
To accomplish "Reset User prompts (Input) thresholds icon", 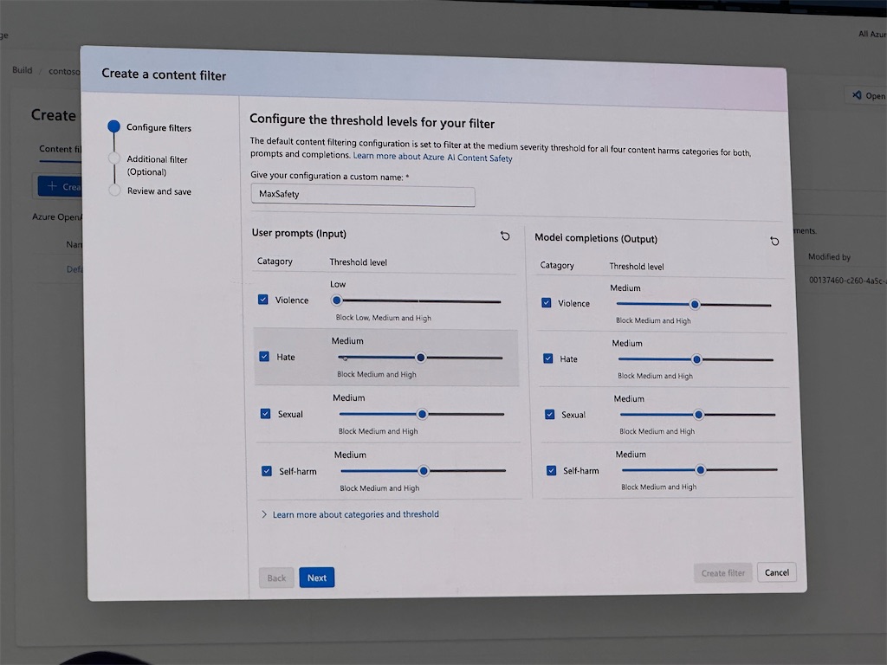I will (x=505, y=236).
